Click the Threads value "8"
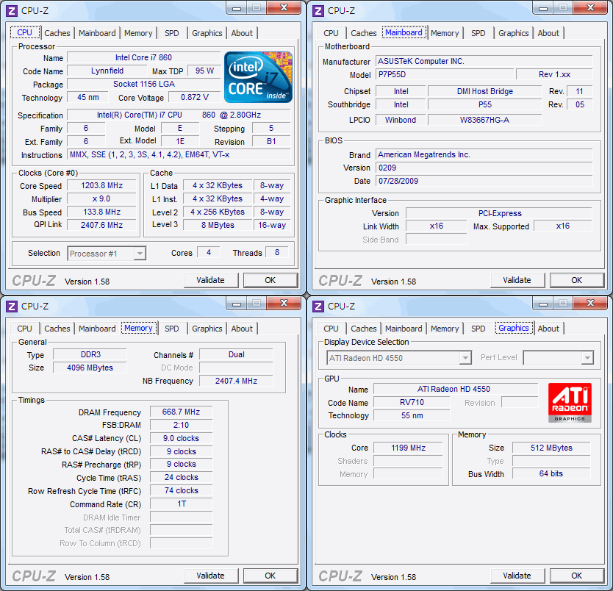Screen dimensions: 613x591 click(277, 253)
